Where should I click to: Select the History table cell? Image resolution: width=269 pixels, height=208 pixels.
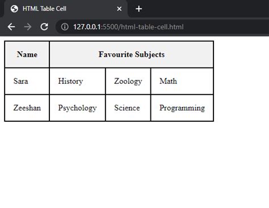click(77, 81)
